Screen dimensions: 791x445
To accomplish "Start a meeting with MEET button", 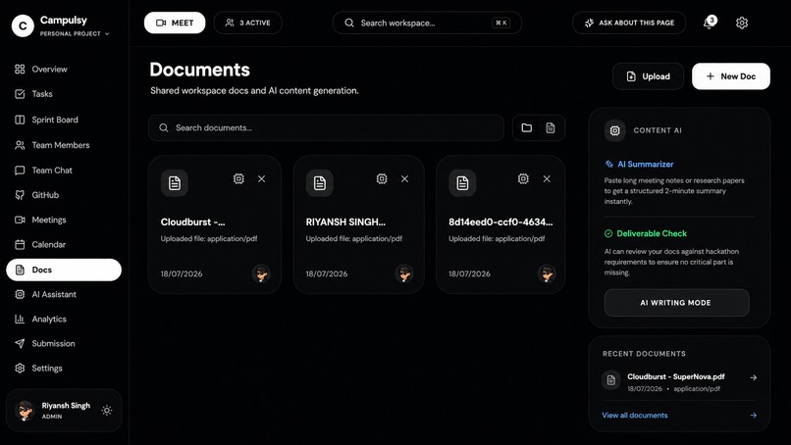I will click(x=175, y=23).
